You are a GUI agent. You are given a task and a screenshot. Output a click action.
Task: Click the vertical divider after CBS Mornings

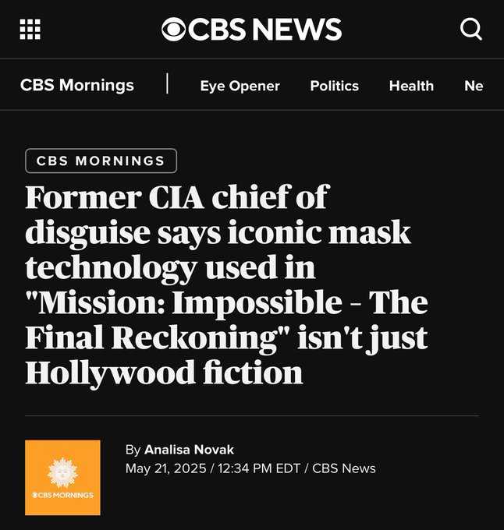(x=167, y=84)
